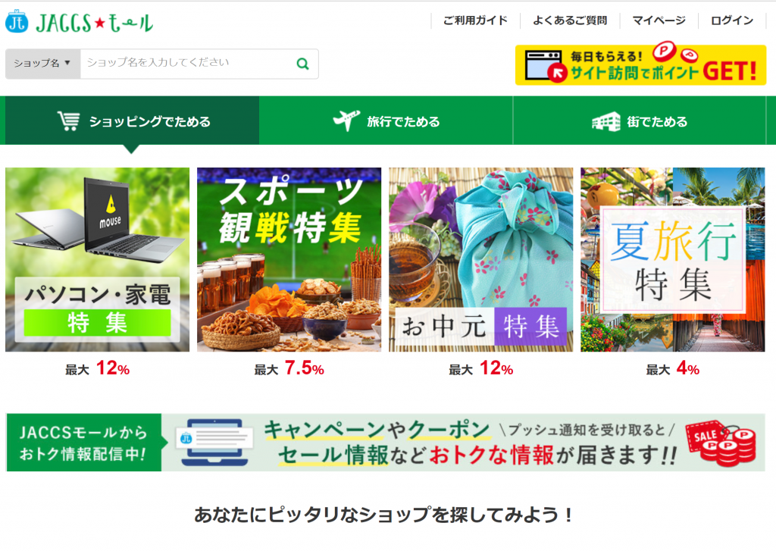Click the building icon for 街でためる
This screenshot has width=776, height=551.
click(605, 121)
